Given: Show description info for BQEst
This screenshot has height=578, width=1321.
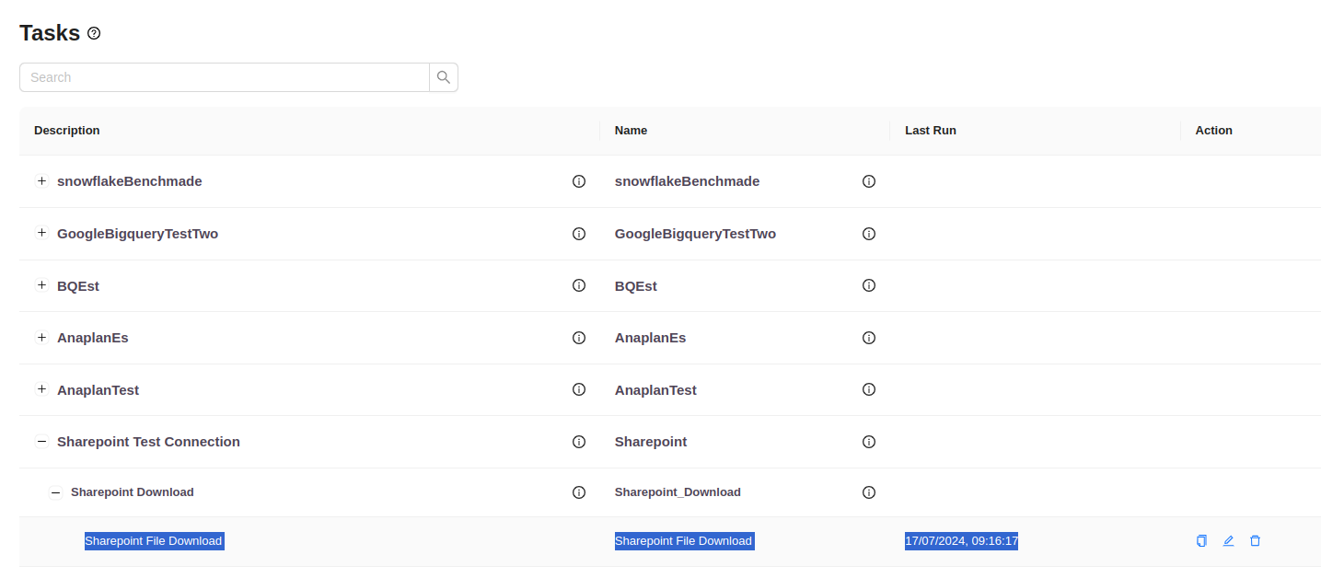Looking at the screenshot, I should point(579,285).
